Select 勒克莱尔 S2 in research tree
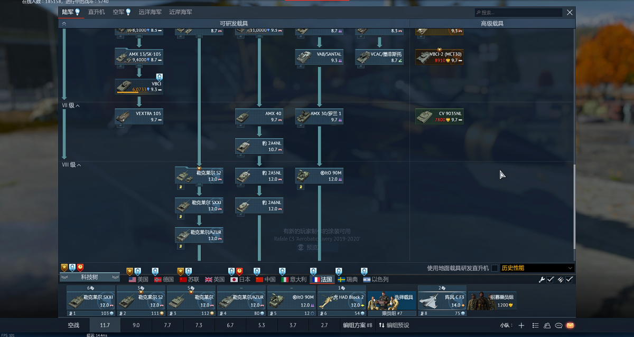Screen dimensions: 634x337 pos(199,176)
